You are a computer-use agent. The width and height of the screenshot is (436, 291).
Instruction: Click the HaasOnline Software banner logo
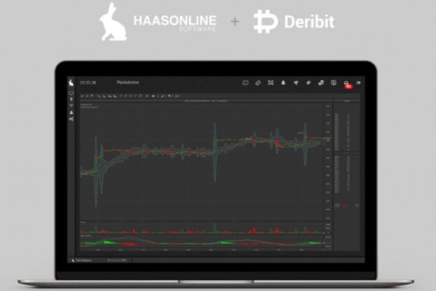[158, 22]
